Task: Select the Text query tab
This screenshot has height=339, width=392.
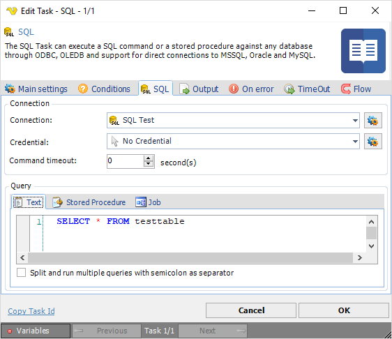Action: pos(29,202)
